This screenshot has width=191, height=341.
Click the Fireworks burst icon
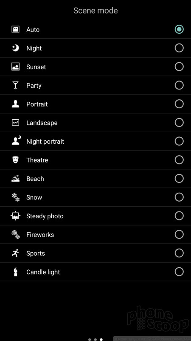coord(15,234)
